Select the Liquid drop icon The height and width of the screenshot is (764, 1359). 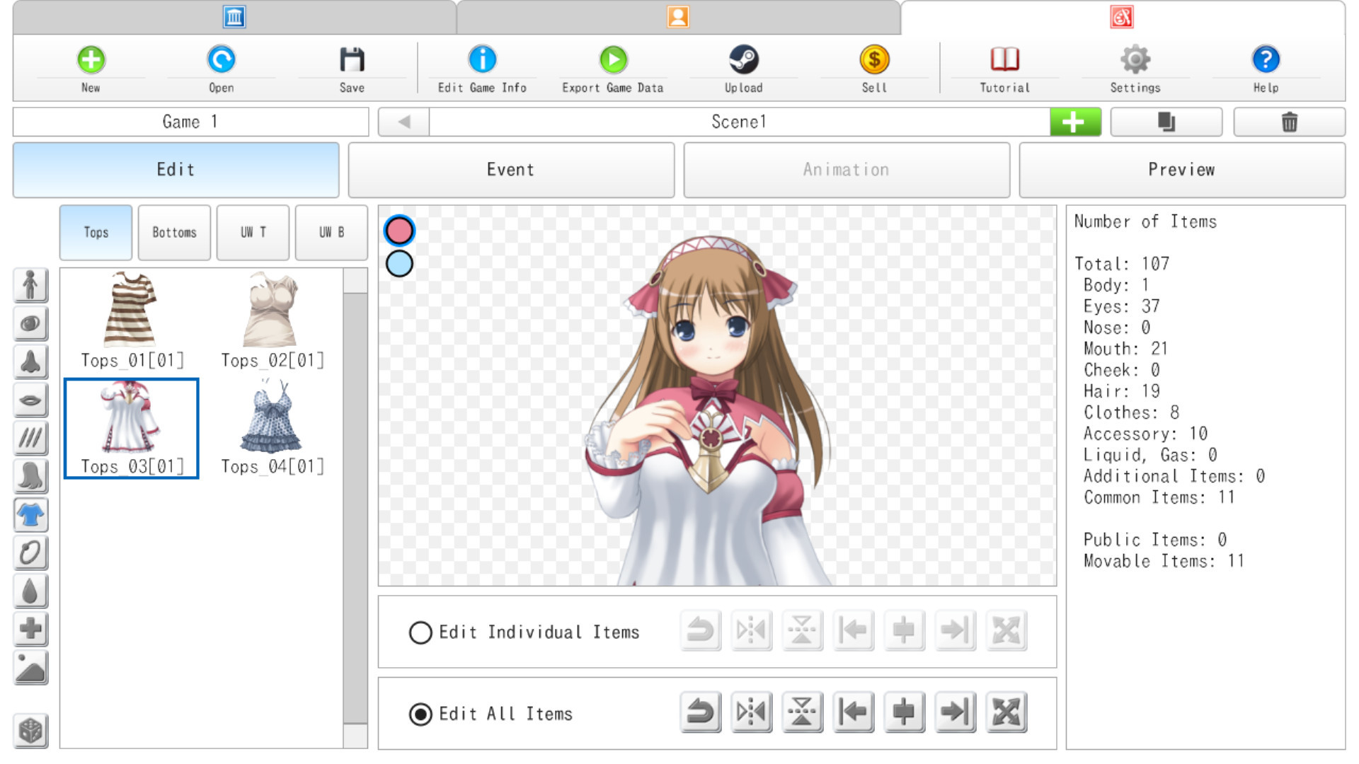tap(31, 591)
